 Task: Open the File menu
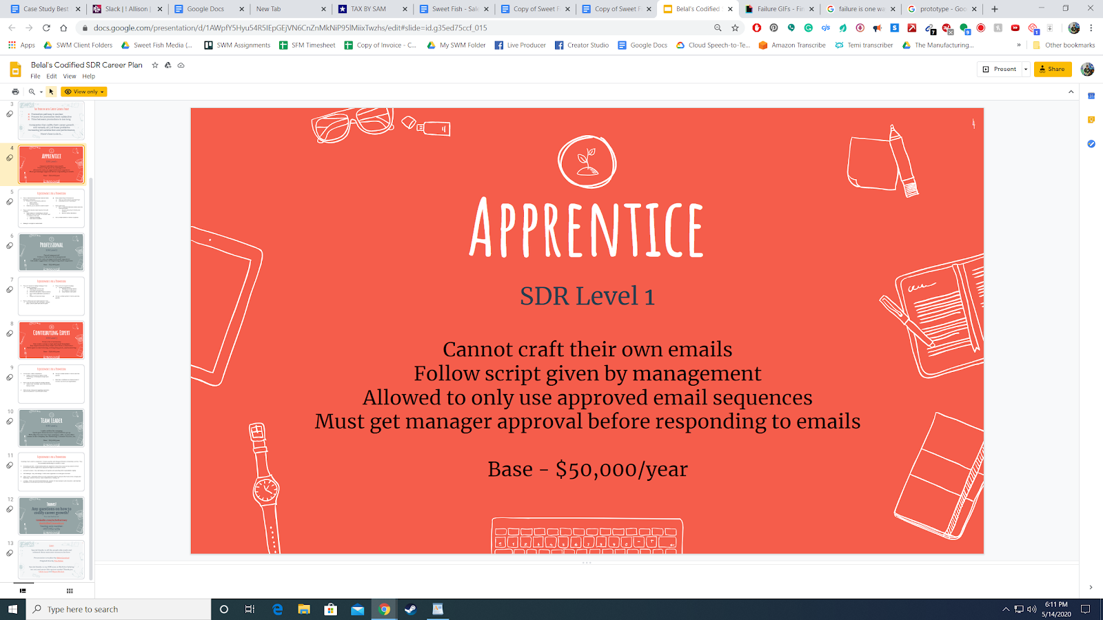35,76
